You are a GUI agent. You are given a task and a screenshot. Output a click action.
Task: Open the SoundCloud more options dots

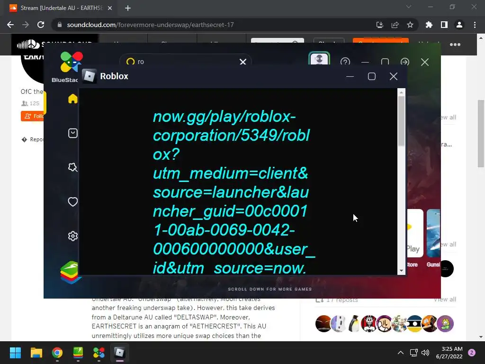click(x=455, y=45)
